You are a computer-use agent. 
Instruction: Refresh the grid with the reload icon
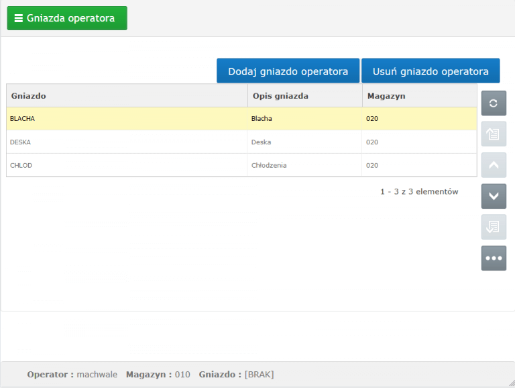pyautogui.click(x=494, y=103)
